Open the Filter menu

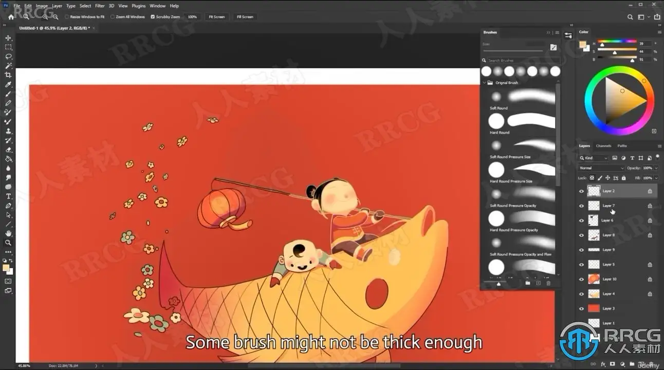(x=100, y=6)
